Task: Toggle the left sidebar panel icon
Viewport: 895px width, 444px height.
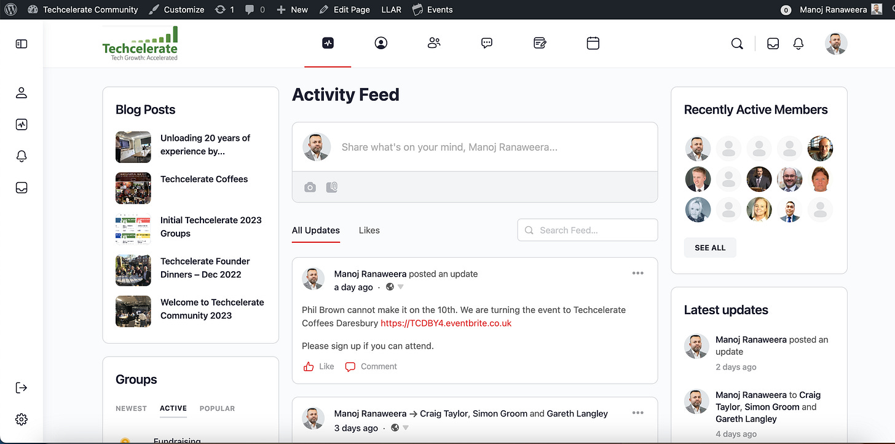Action: (22, 44)
